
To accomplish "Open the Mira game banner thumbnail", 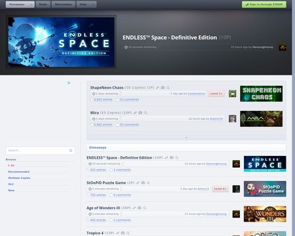I will point(262,119).
